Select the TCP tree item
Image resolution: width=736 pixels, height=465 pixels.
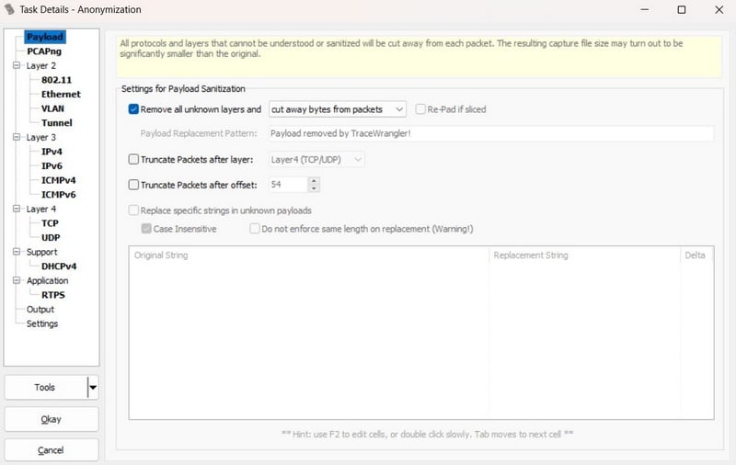click(x=50, y=223)
